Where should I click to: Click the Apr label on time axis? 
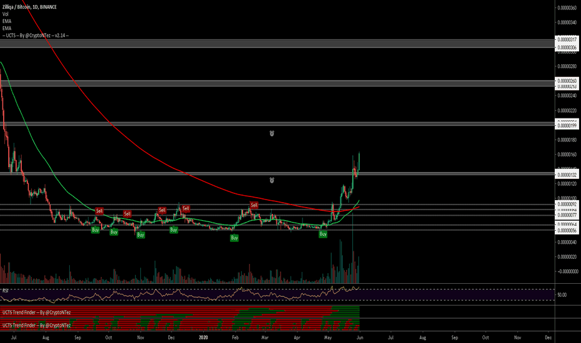click(297, 337)
